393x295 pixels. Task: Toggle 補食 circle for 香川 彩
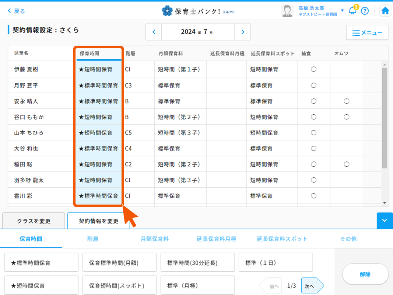[313, 196]
